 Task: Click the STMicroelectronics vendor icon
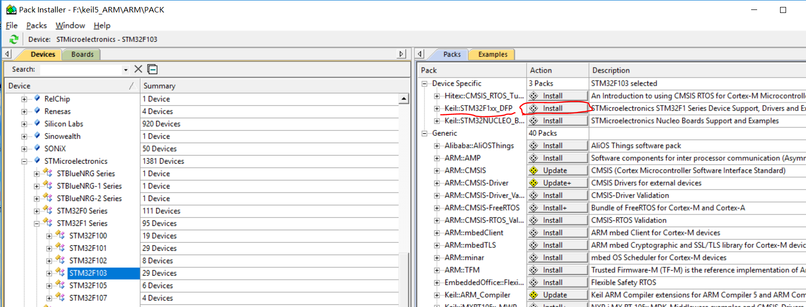tap(37, 161)
